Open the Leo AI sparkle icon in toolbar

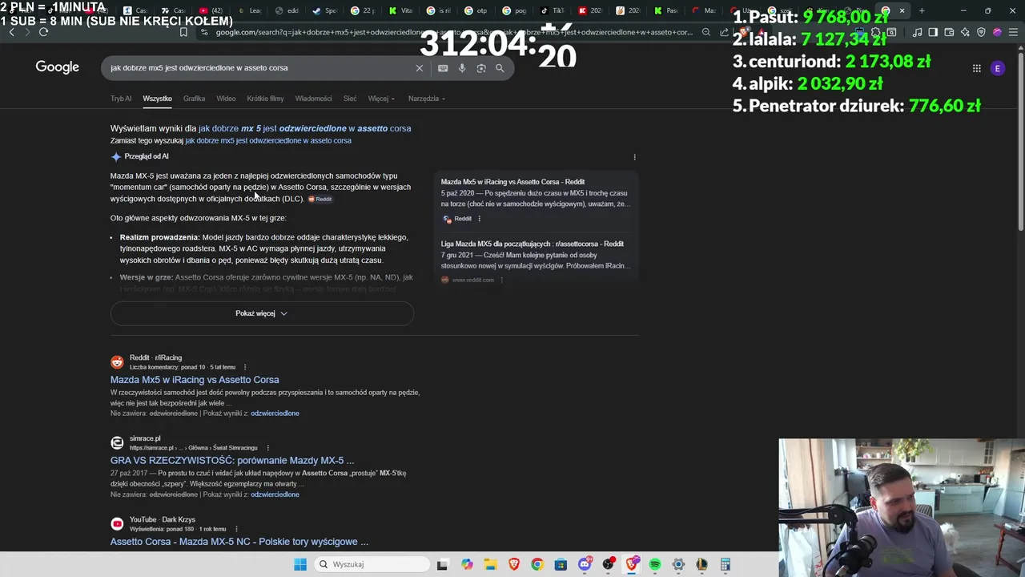(965, 32)
